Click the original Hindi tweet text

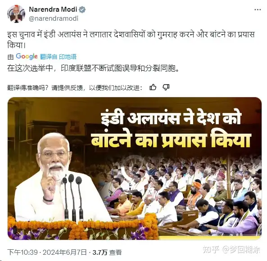click(131, 40)
